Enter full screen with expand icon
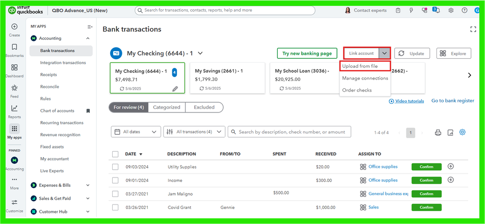 point(473,30)
